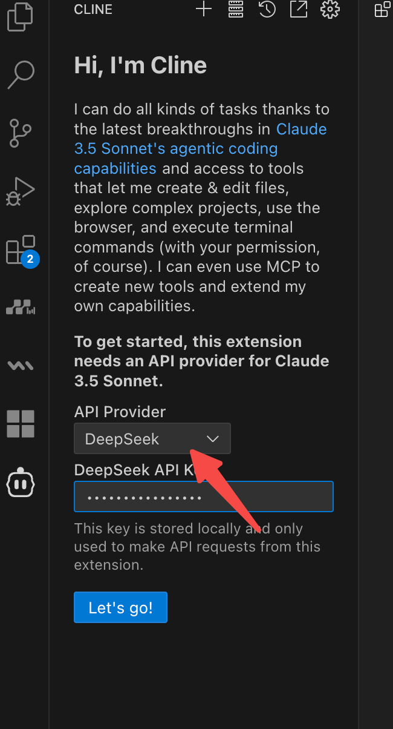The image size is (393, 729).
Task: Open the Source Control view
Action: [21, 133]
